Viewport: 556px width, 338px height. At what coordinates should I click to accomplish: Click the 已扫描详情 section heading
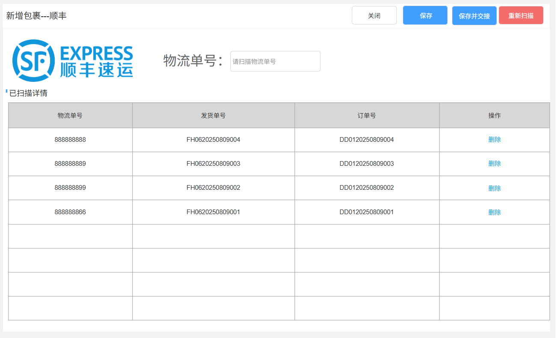[28, 93]
